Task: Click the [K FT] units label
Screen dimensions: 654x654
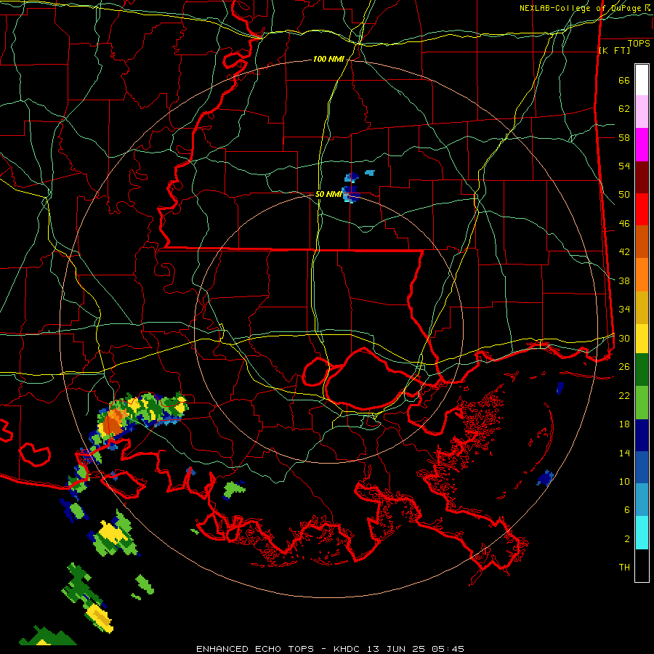Action: tap(614, 50)
